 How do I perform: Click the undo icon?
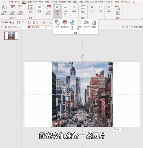[x=23, y=22]
